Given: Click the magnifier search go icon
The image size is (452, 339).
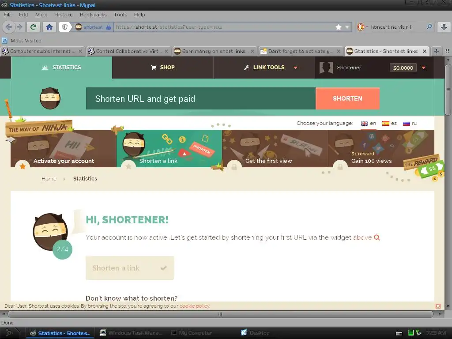Looking at the screenshot, I should (x=429, y=27).
